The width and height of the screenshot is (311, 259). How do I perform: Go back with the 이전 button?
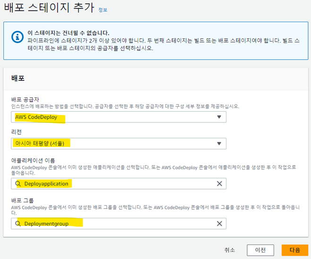260,250
